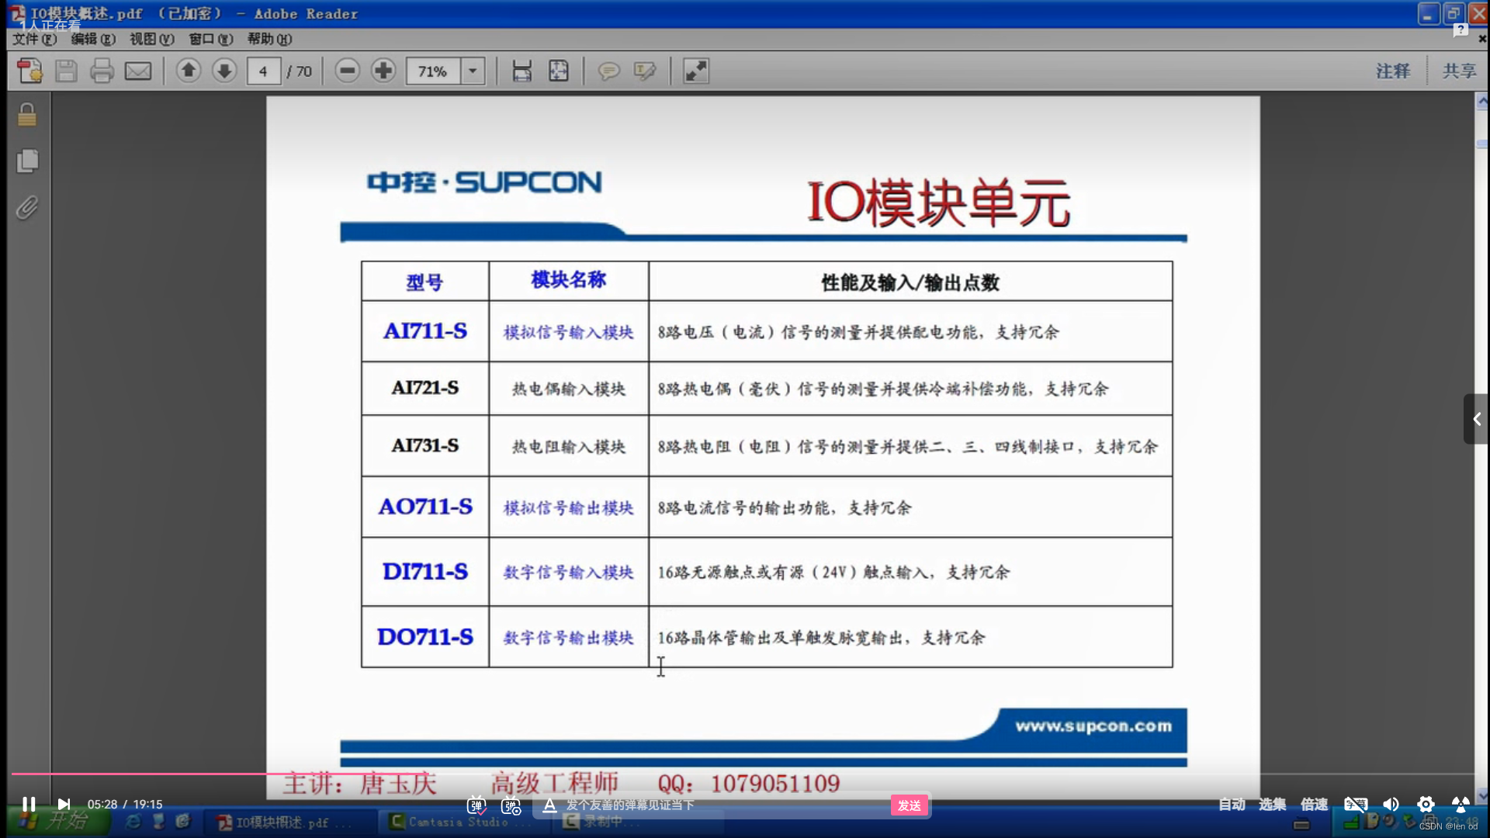Expand the collapsed right side panel arrow

1476,419
